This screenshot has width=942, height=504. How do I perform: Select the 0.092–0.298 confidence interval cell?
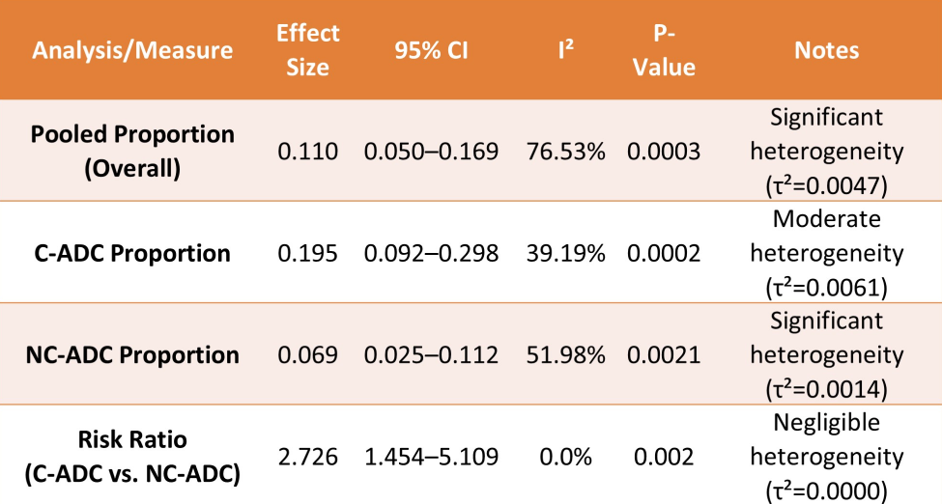click(431, 254)
